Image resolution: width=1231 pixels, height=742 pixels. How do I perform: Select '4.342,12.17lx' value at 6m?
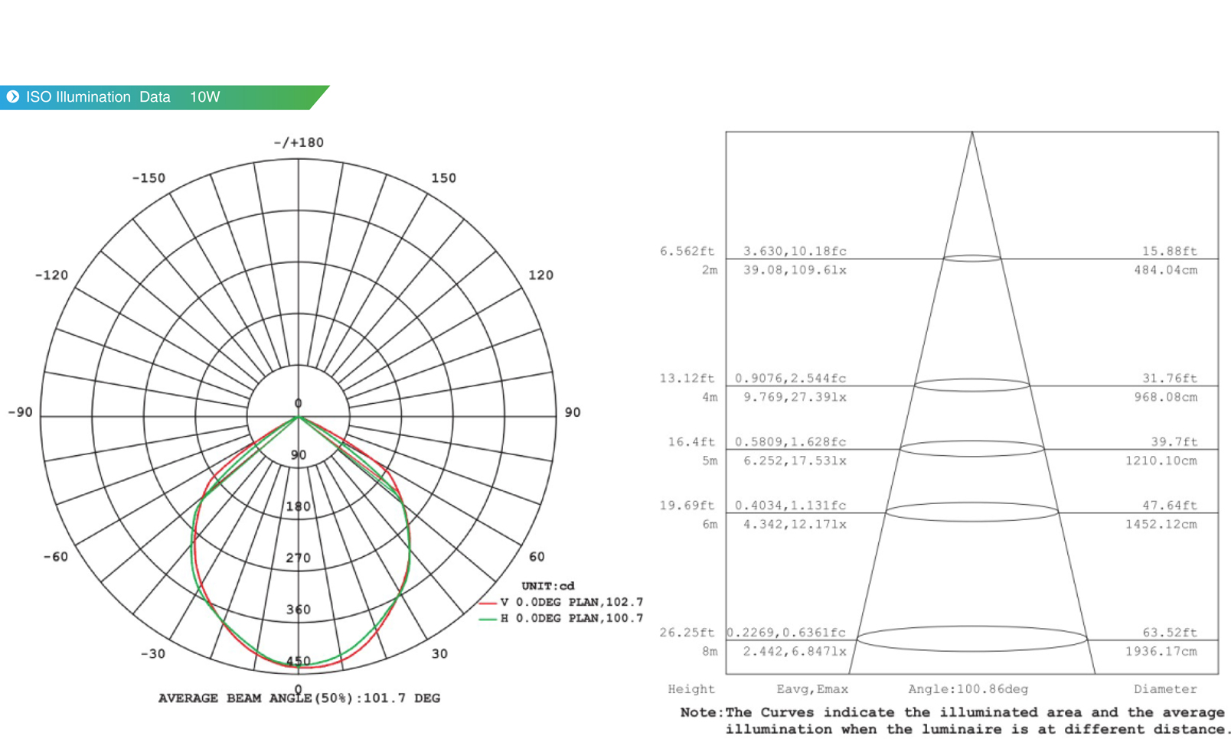click(x=795, y=525)
